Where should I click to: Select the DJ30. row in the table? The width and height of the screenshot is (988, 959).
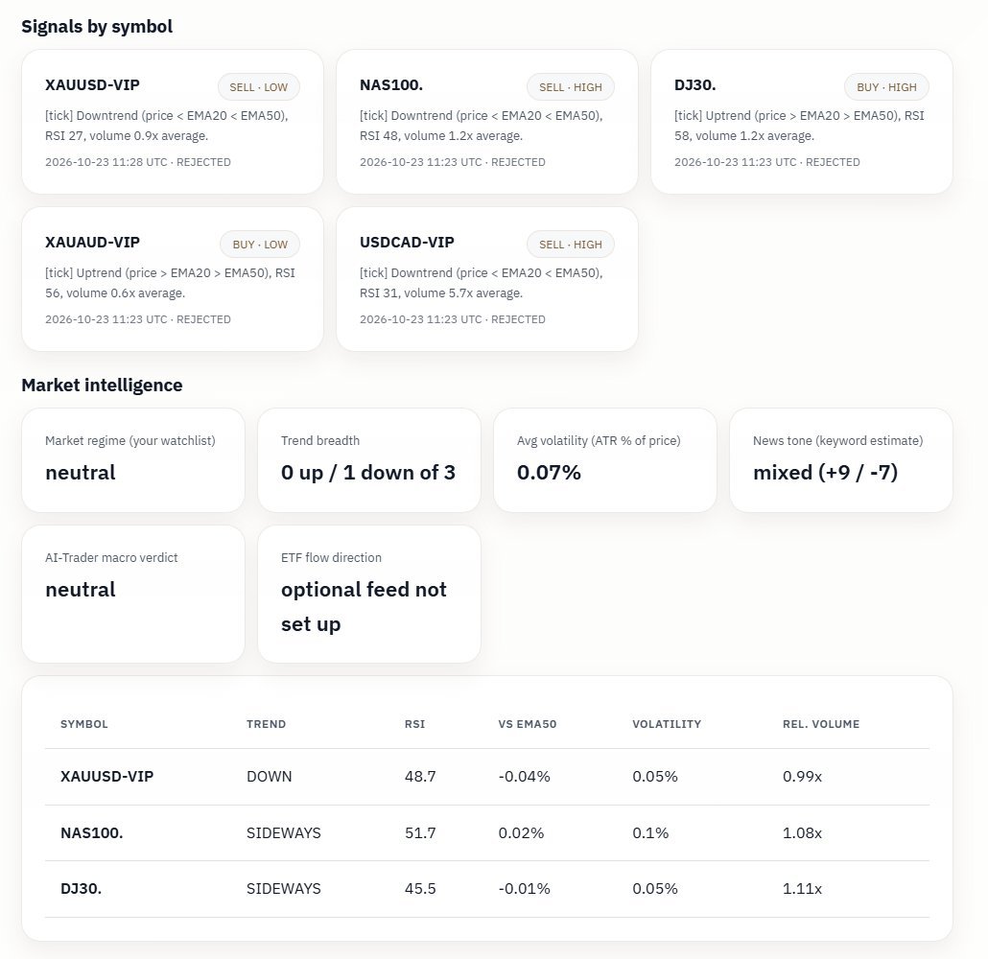[x=487, y=889]
